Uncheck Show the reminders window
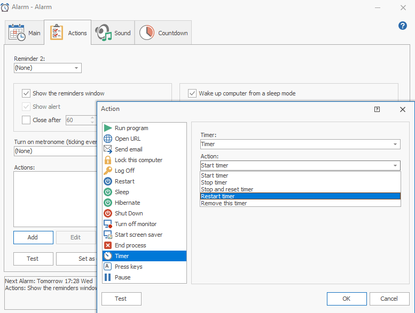The height and width of the screenshot is (313, 415). click(26, 93)
